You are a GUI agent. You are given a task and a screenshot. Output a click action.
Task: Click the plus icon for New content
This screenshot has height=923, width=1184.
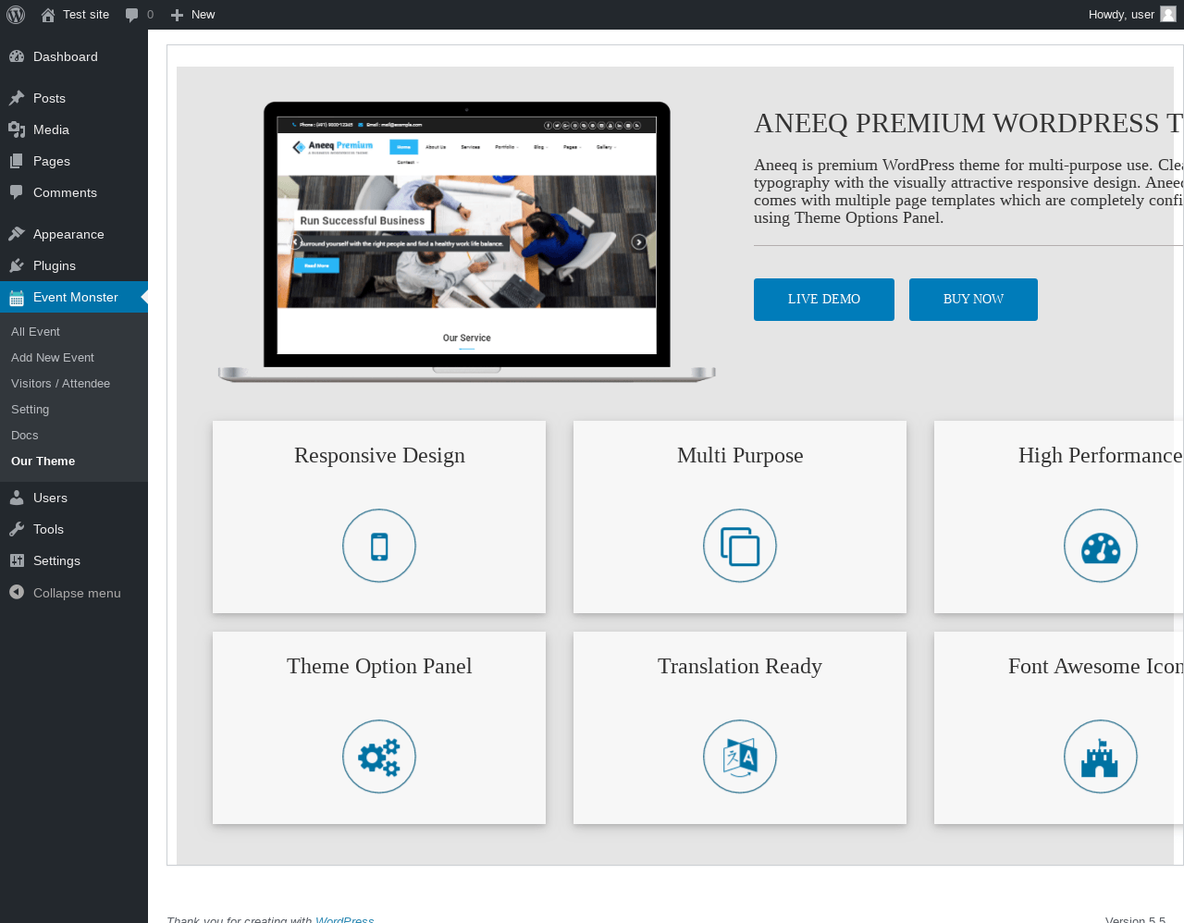point(178,15)
